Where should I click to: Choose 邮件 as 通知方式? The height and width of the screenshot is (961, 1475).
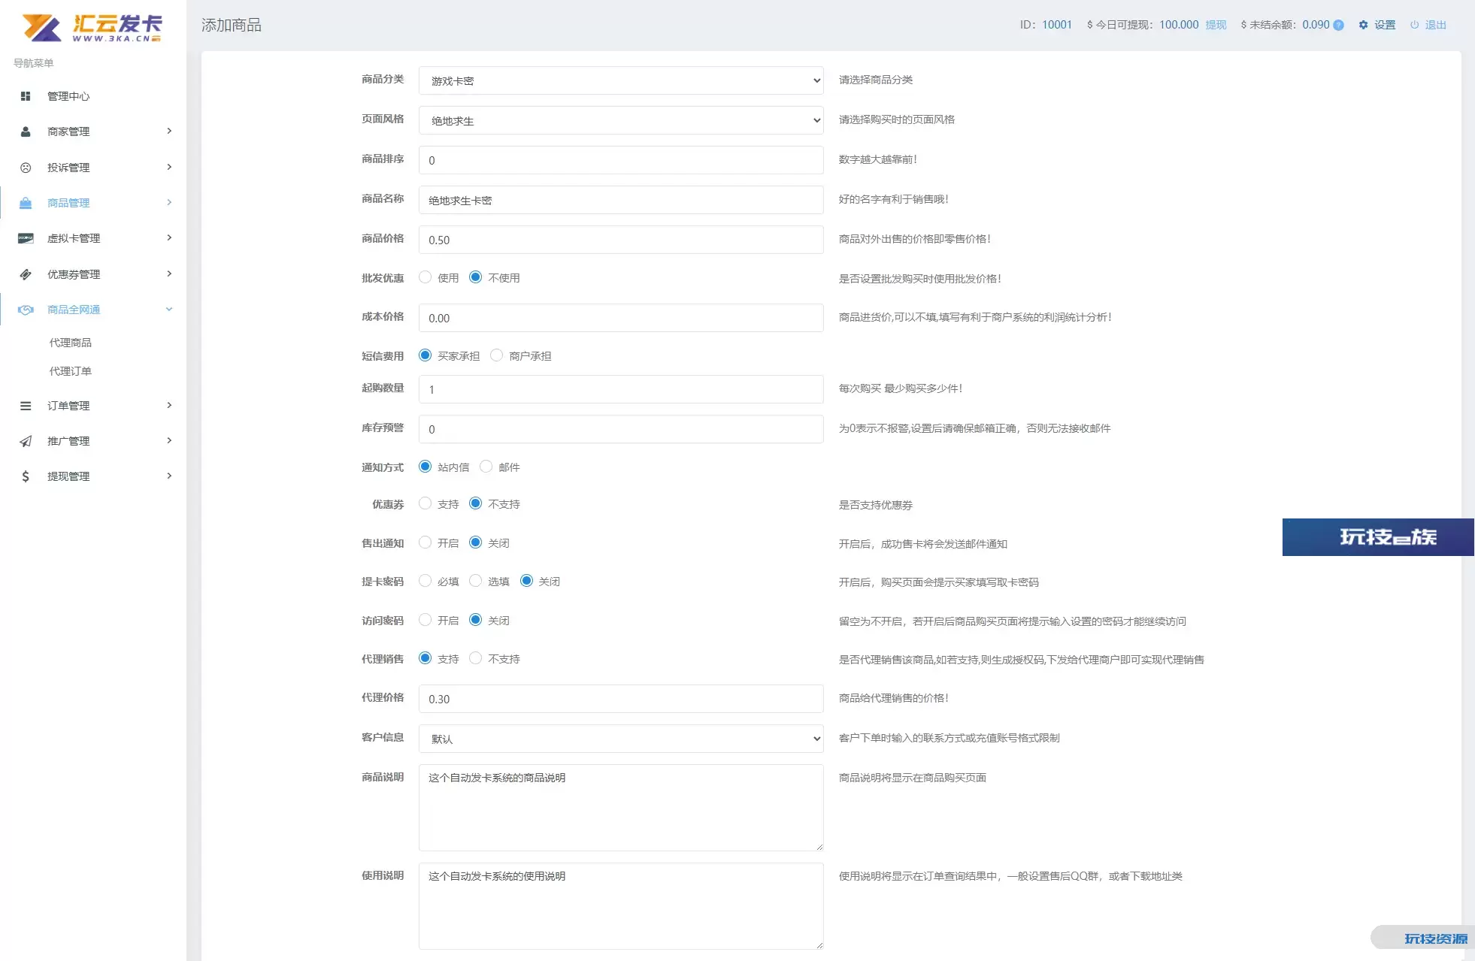(486, 467)
